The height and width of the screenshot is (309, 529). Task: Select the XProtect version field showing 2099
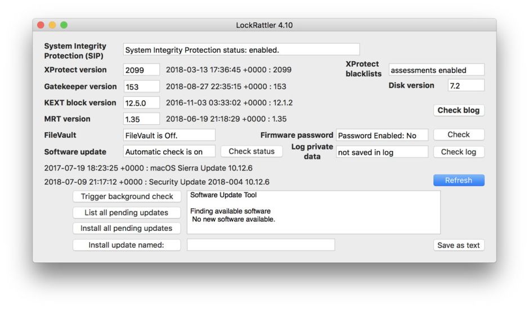click(141, 70)
